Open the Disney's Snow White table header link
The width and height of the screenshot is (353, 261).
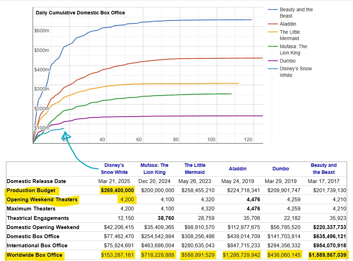(x=114, y=169)
